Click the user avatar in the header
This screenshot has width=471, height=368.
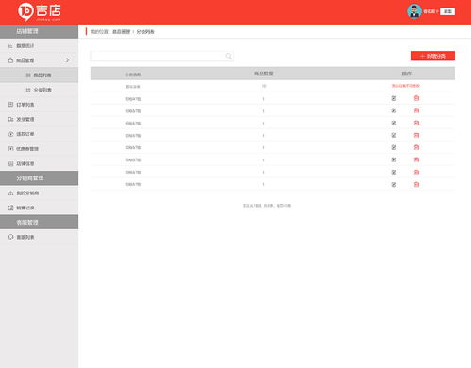[414, 11]
